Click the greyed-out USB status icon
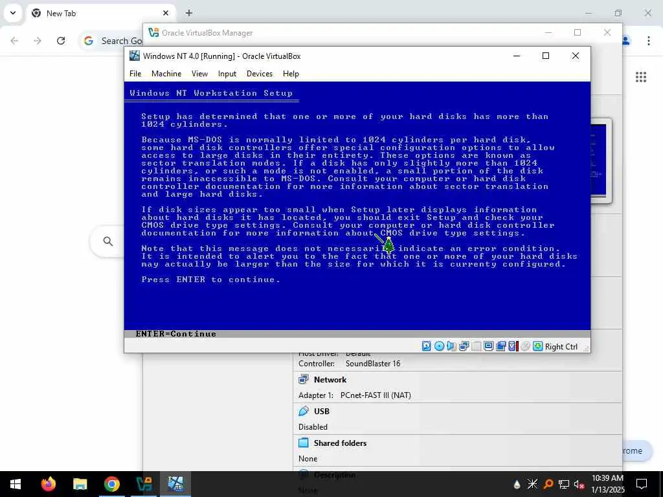The width and height of the screenshot is (663, 497). [476, 347]
